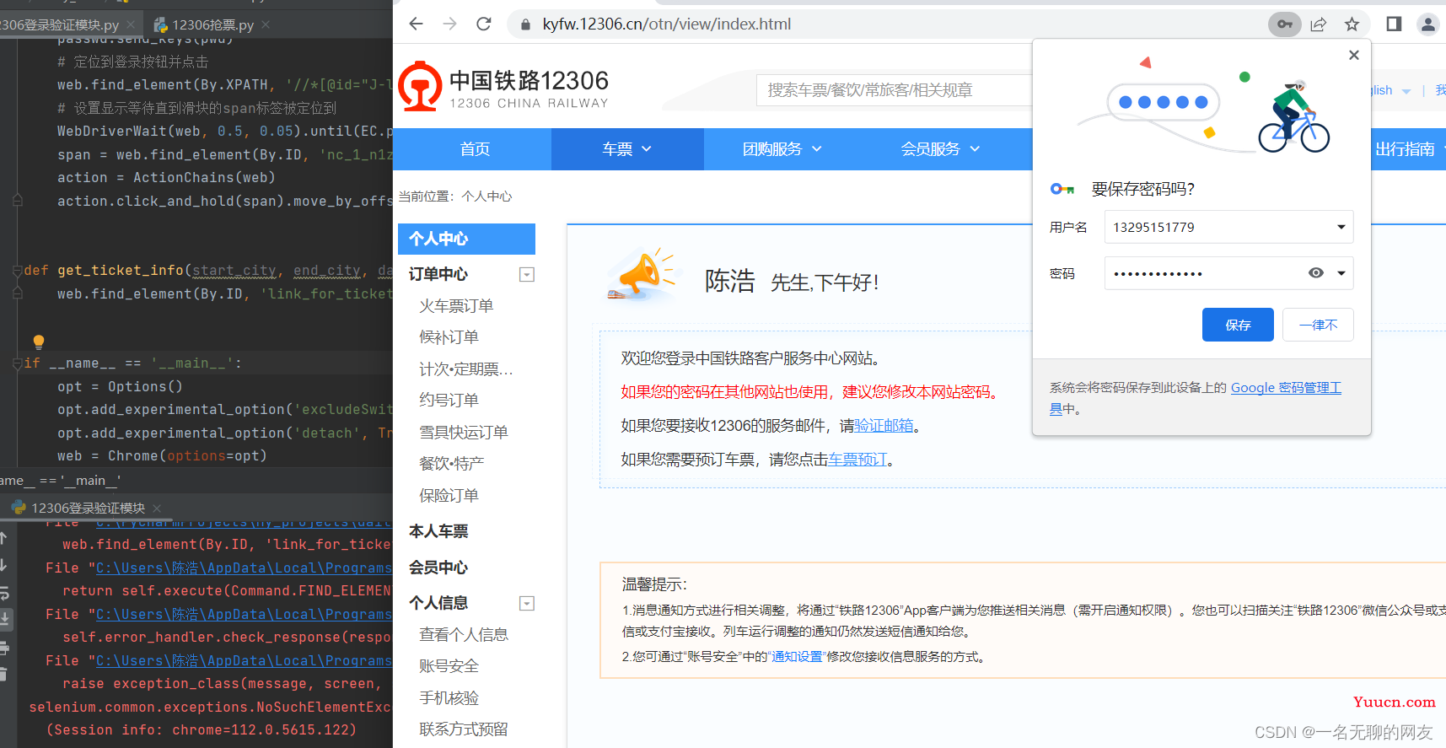The width and height of the screenshot is (1446, 748).
Task: Open 联系方式预留 in sidebar
Action: point(464,729)
